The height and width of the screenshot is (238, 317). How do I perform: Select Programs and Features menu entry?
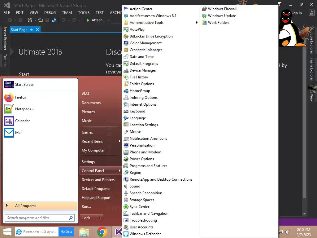click(x=148, y=166)
